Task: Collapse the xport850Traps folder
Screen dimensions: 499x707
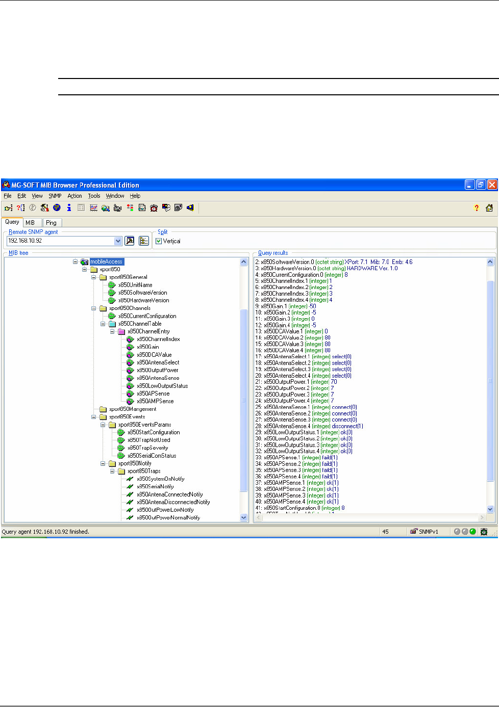Action: tap(112, 471)
